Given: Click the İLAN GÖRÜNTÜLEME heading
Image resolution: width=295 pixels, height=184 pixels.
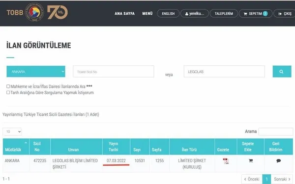Looking at the screenshot, I should 39,46.
